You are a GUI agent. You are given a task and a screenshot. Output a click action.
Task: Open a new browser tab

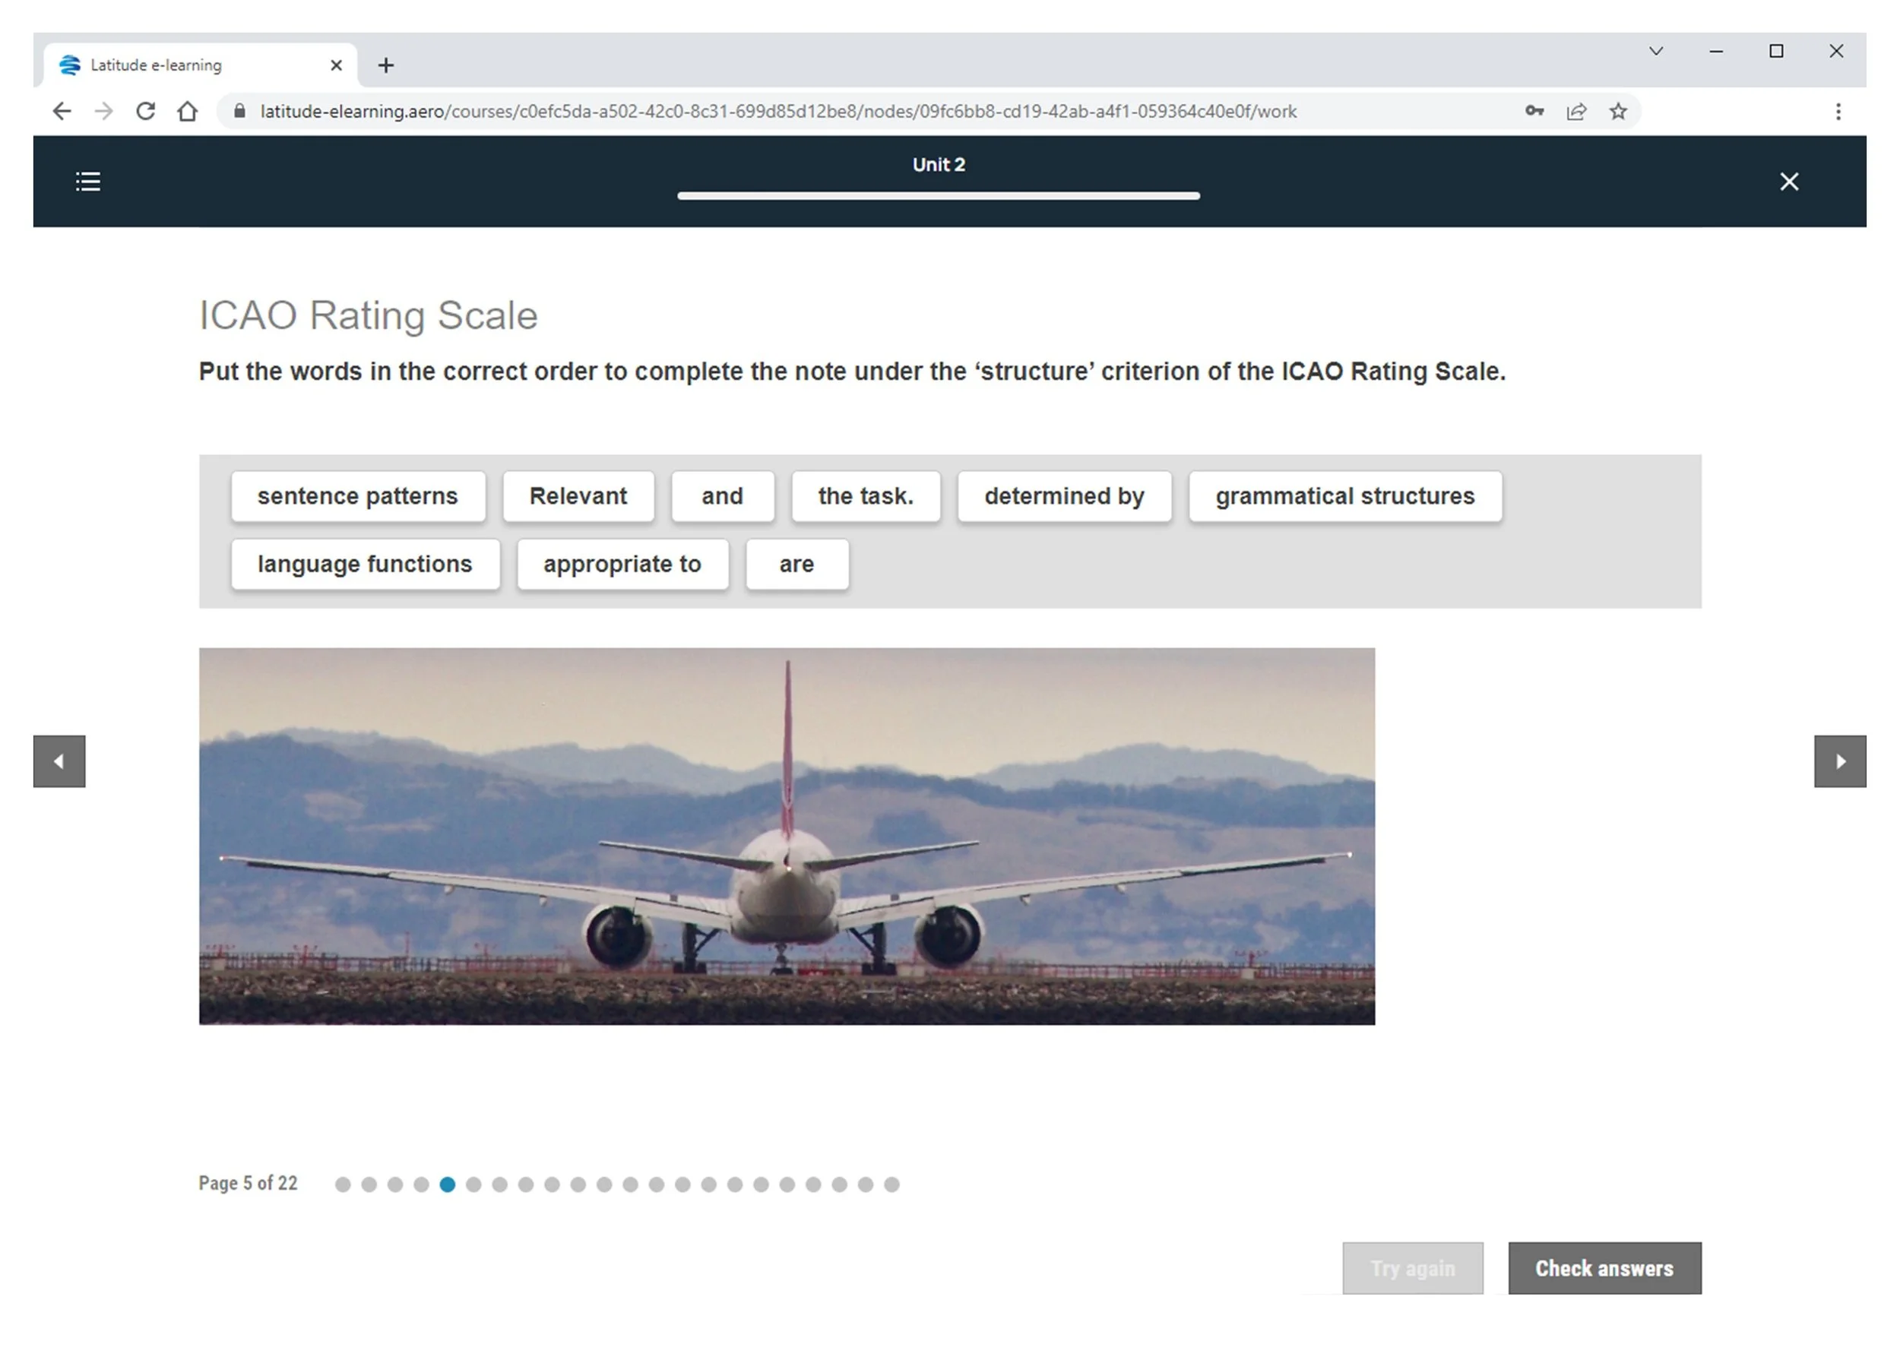(x=385, y=65)
